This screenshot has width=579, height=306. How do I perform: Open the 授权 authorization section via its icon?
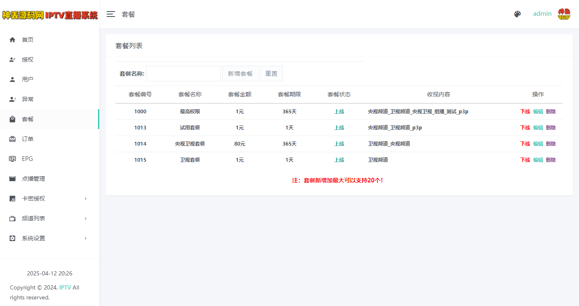point(12,59)
